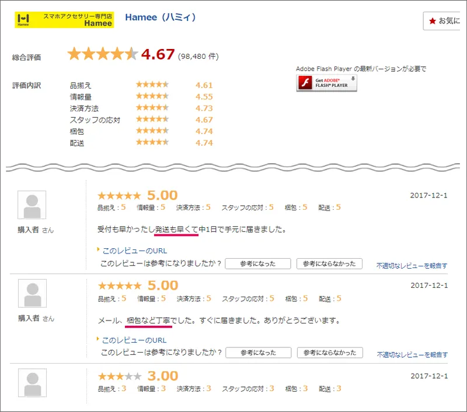Mark the 受付も早かった review as 参考になった
Screen dimensions: 467x412
(257, 263)
